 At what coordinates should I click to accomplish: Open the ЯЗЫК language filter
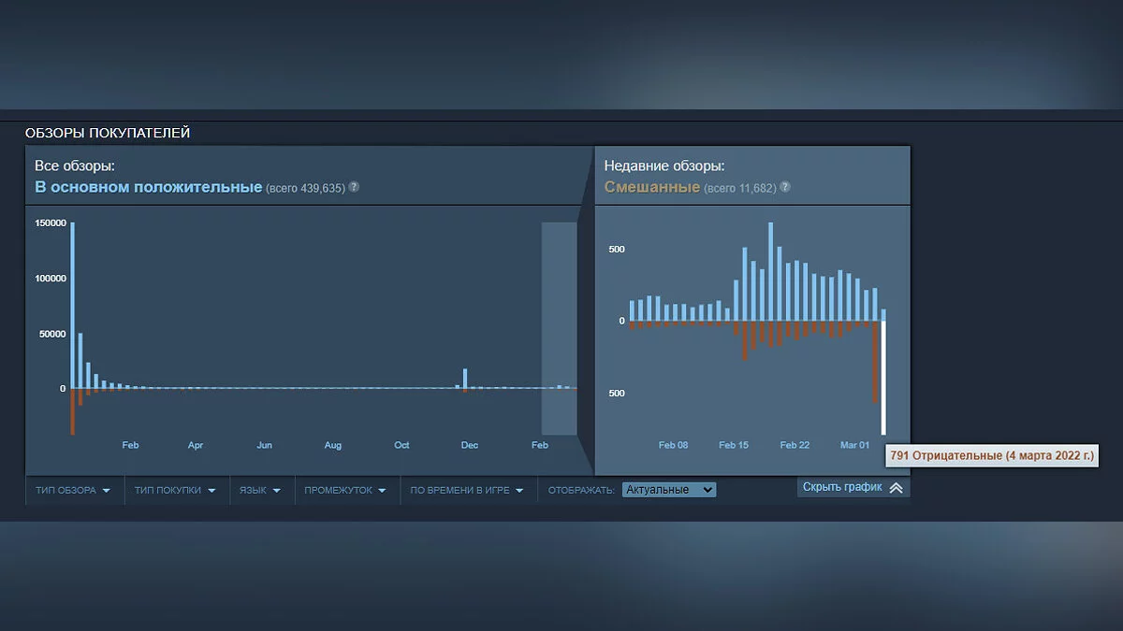pos(259,490)
